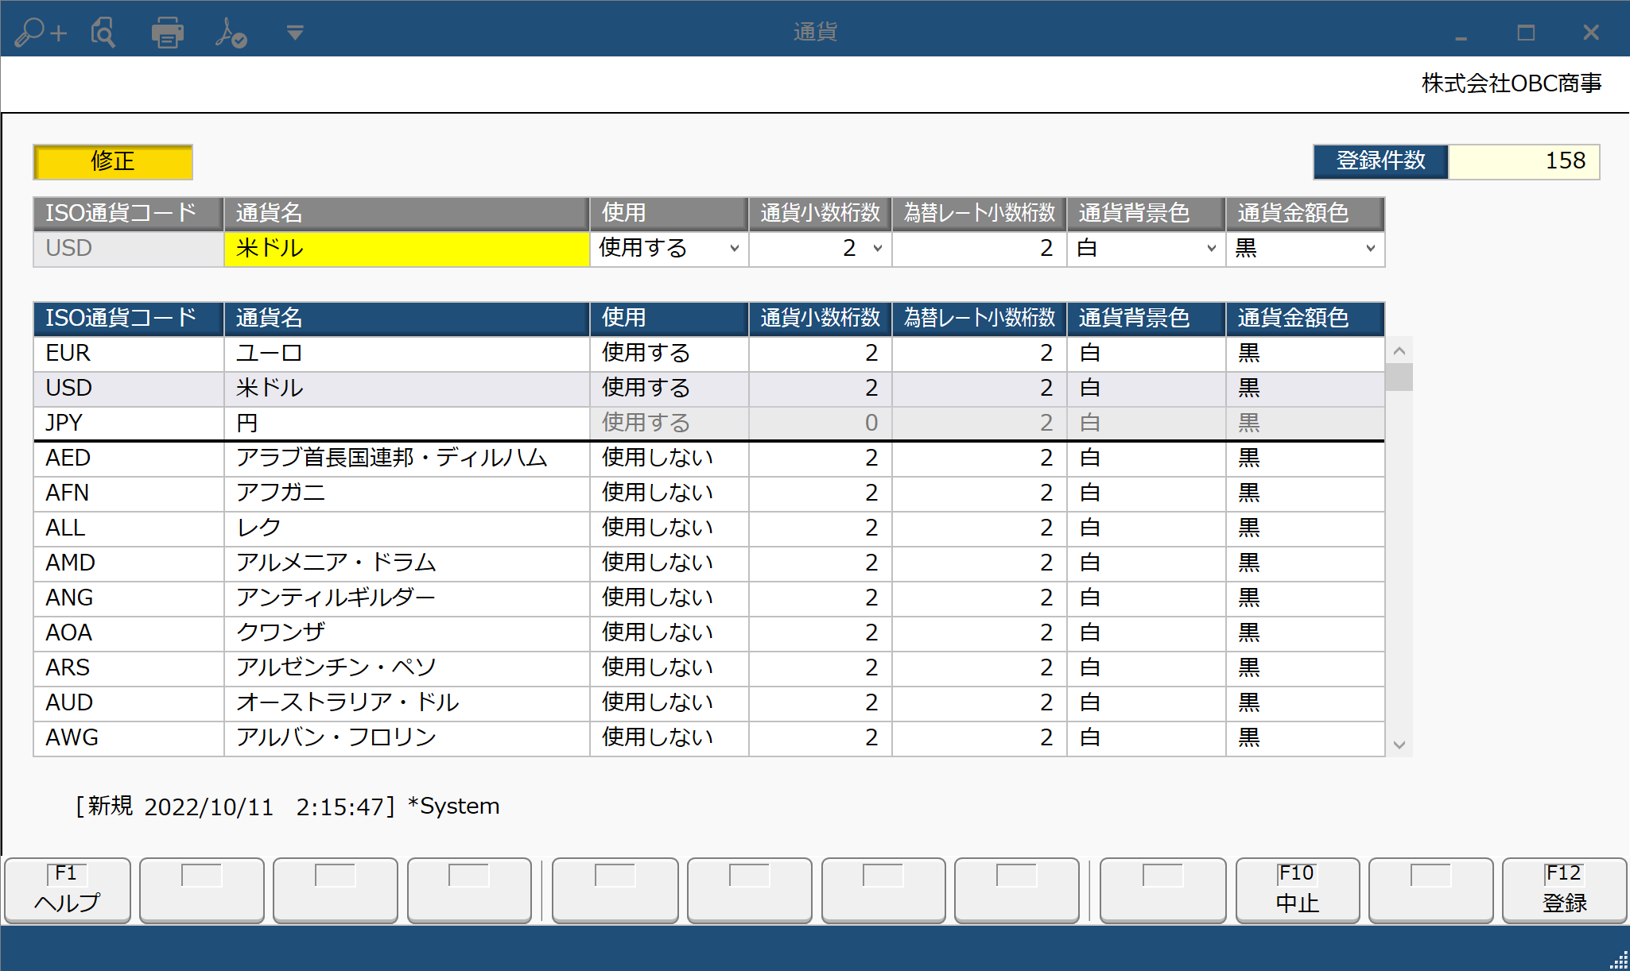Click the printer icon
Image resolution: width=1630 pixels, height=971 pixels.
tap(168, 33)
